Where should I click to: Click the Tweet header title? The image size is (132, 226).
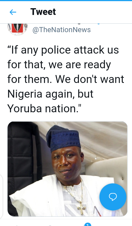(x=43, y=12)
